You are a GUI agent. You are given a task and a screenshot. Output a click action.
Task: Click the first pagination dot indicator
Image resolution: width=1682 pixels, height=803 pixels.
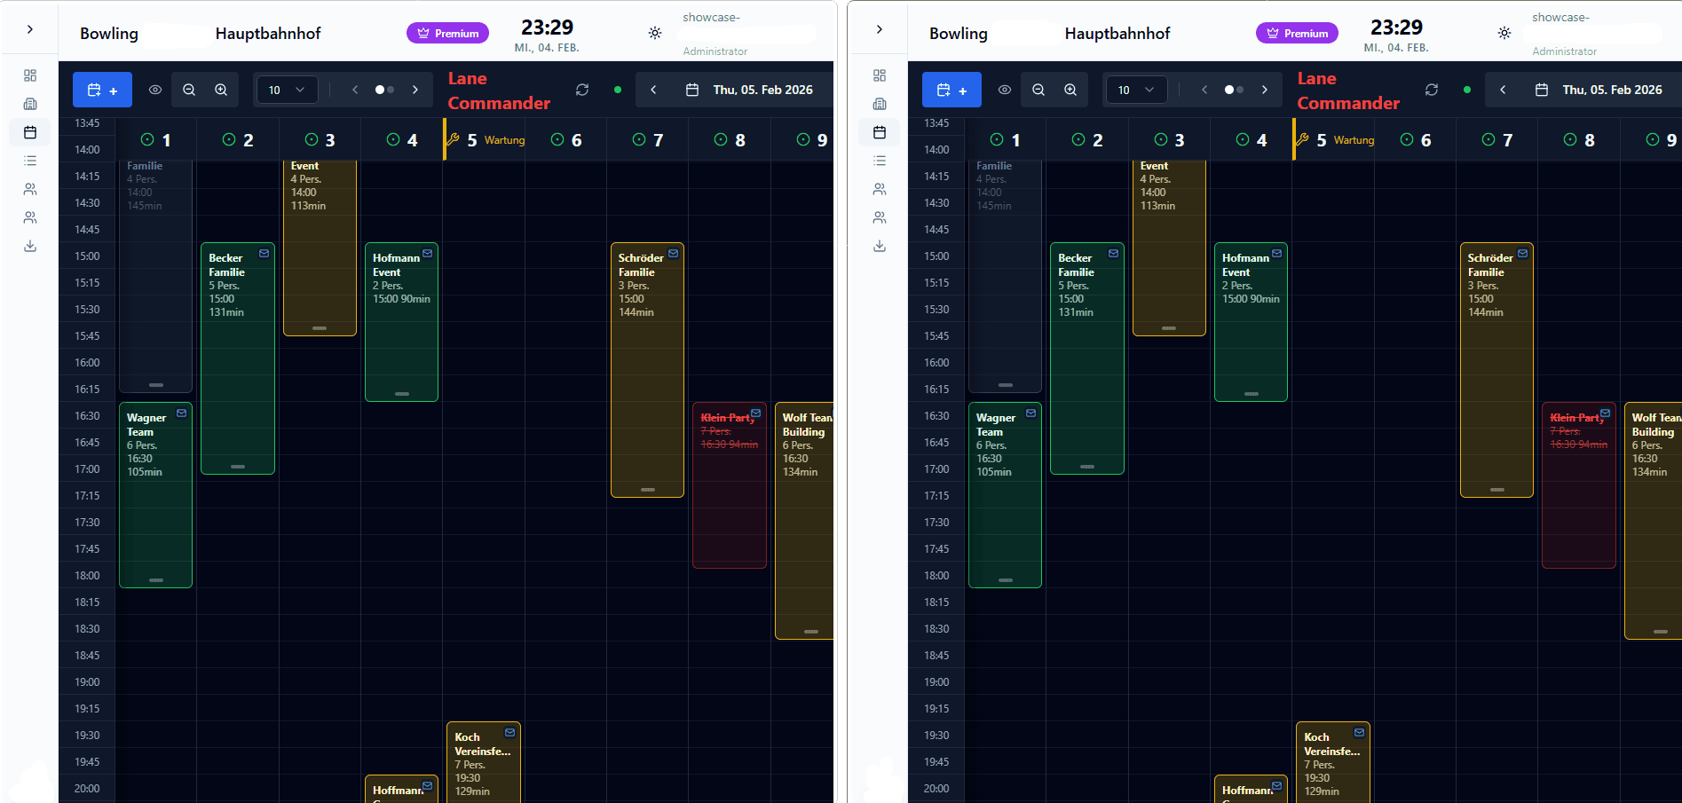pos(382,90)
